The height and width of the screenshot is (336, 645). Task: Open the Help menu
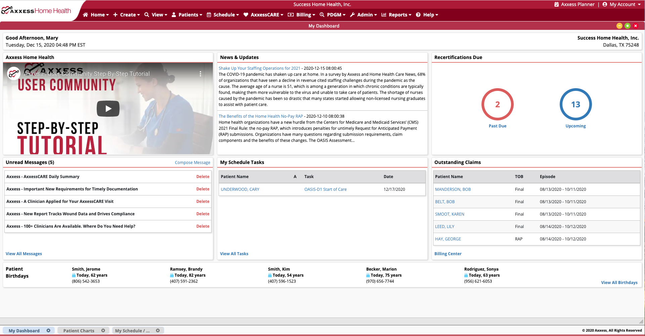(427, 15)
